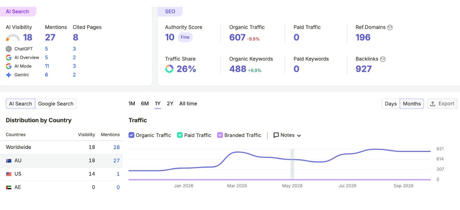This screenshot has width=460, height=210.
Task: Click the Distribution by Country heading
Action: pos(39,120)
